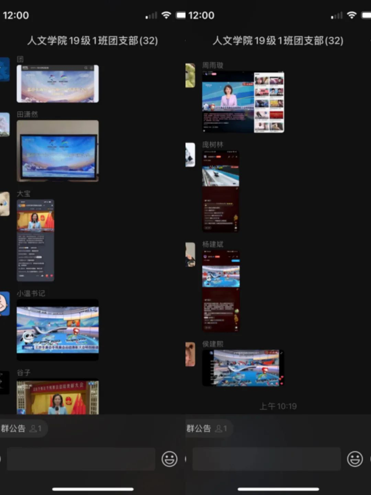Open the 群公告 button on the right screen

pos(207,429)
